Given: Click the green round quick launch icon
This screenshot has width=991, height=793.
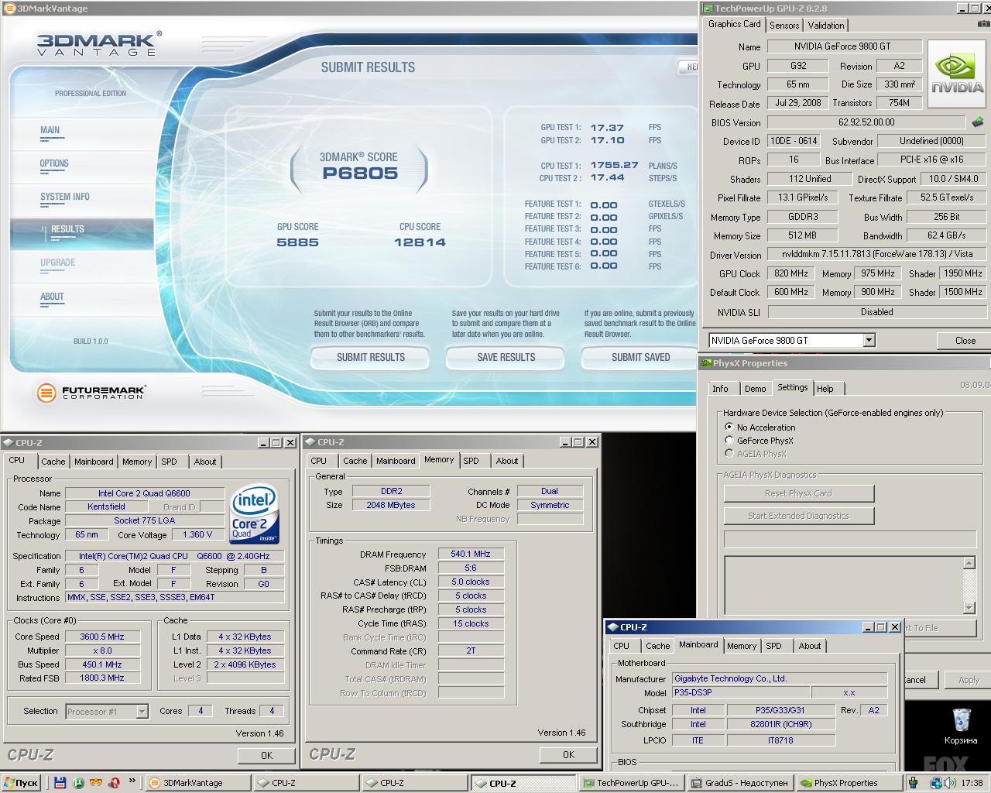Looking at the screenshot, I should (78, 782).
